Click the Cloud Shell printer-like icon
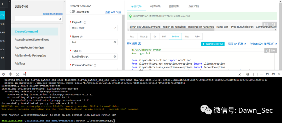Viewport: 282px width, 123px height. coord(248,74)
